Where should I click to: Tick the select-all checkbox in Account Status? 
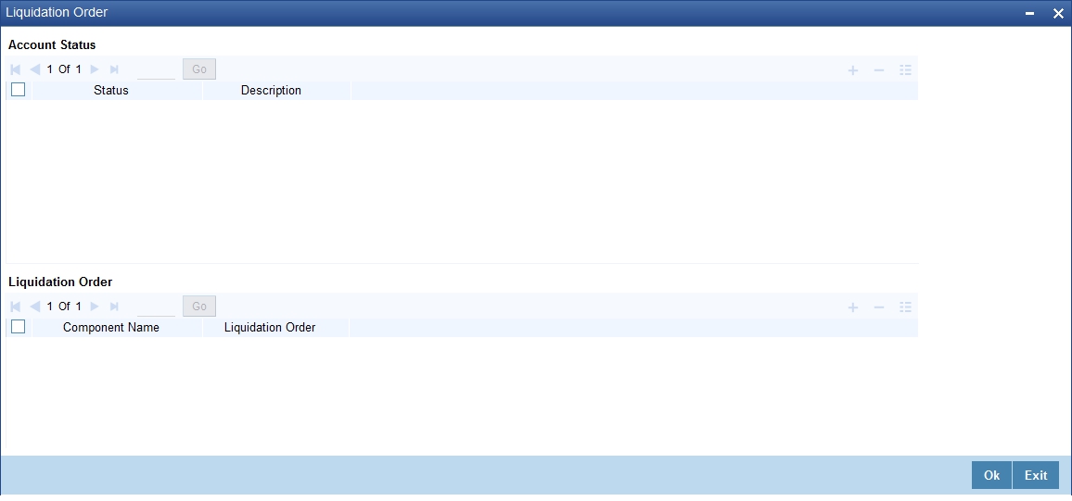tap(19, 90)
